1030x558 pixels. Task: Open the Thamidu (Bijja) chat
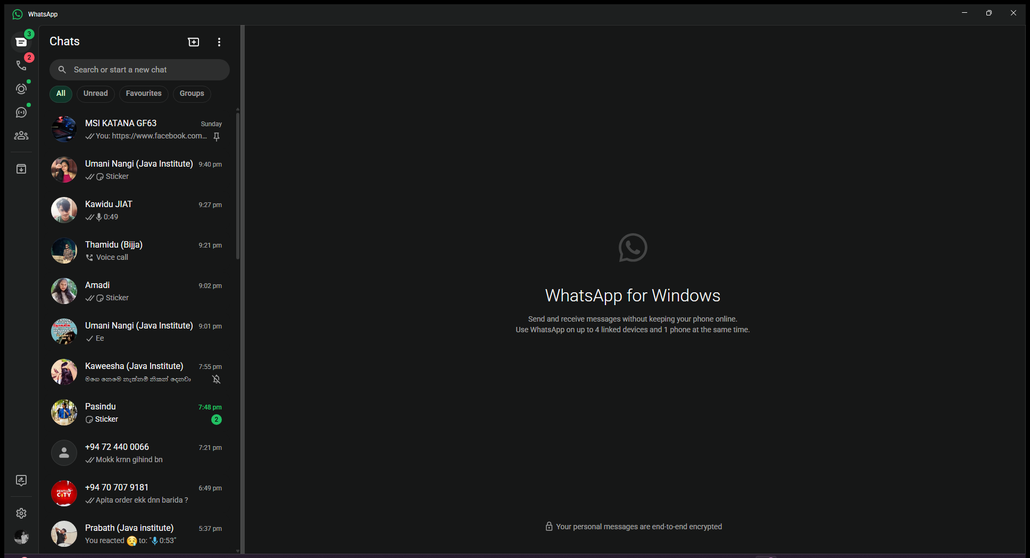point(139,251)
